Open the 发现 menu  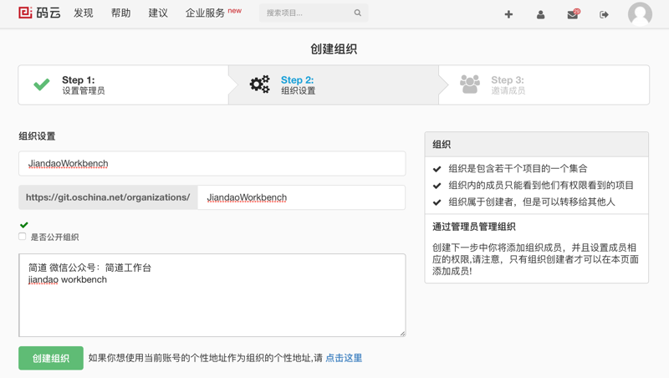84,13
